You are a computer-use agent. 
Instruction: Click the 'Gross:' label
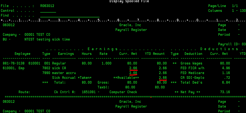(103, 83)
